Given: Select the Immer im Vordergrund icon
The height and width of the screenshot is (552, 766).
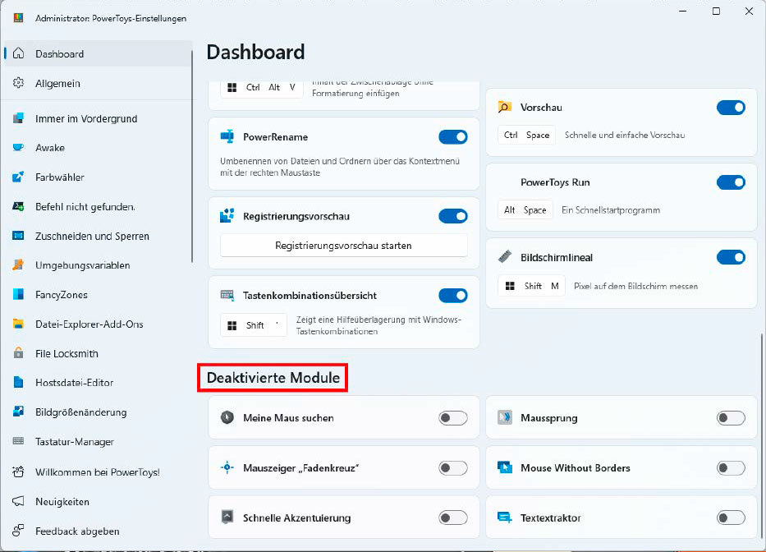Looking at the screenshot, I should pyautogui.click(x=18, y=118).
